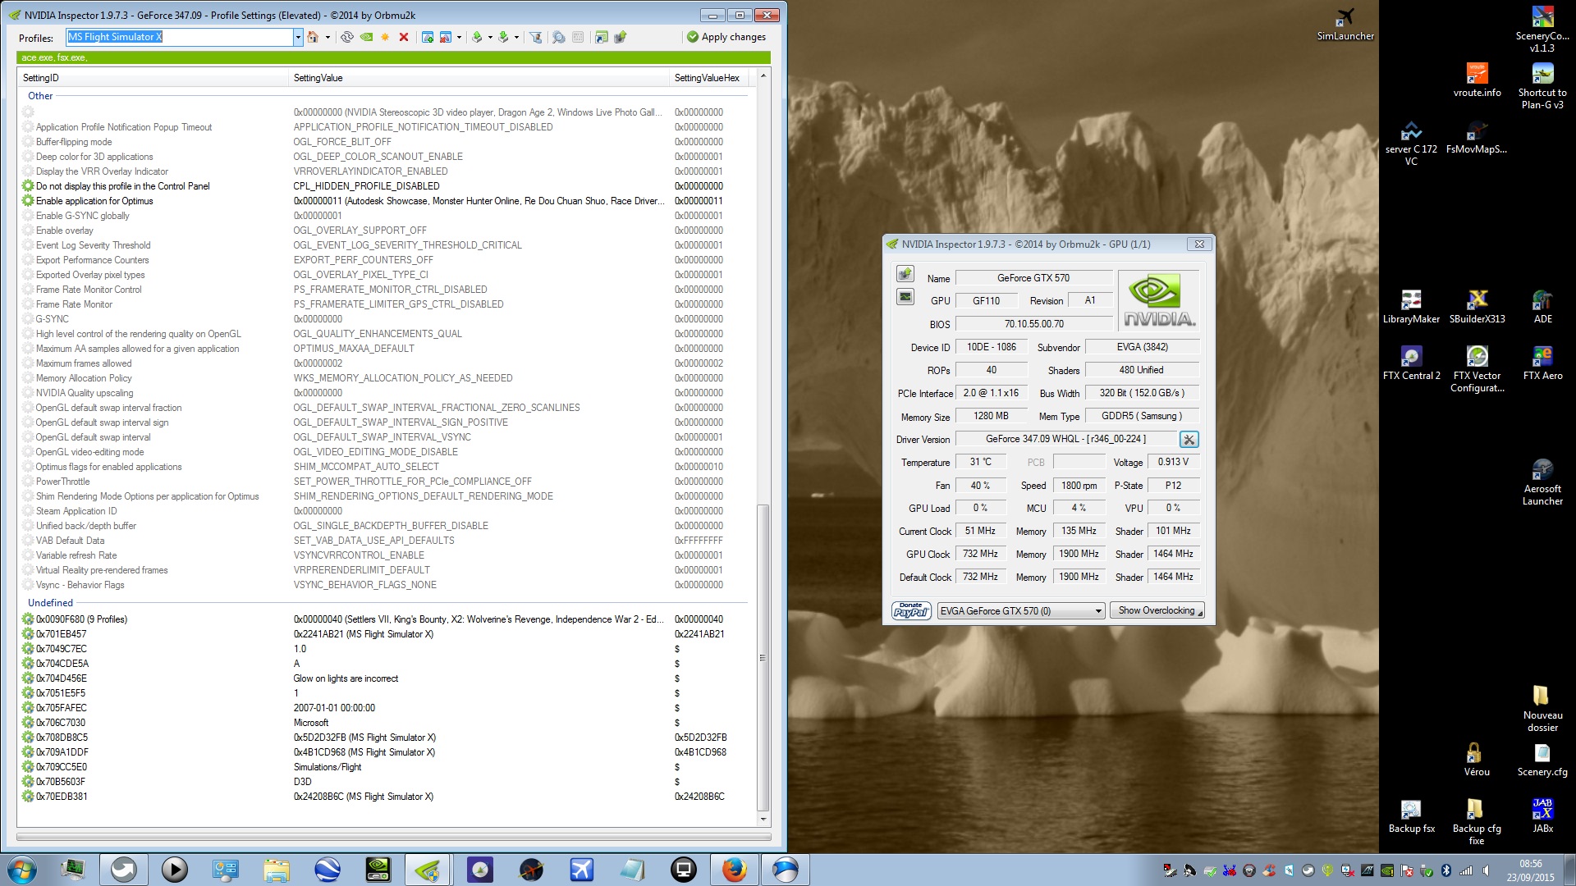Open the SBuilderX313 desktop icon
Viewport: 1576px width, 886px height.
point(1477,306)
